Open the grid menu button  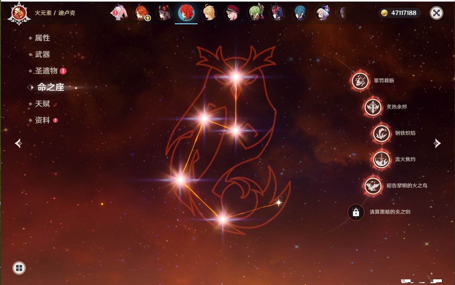19,268
